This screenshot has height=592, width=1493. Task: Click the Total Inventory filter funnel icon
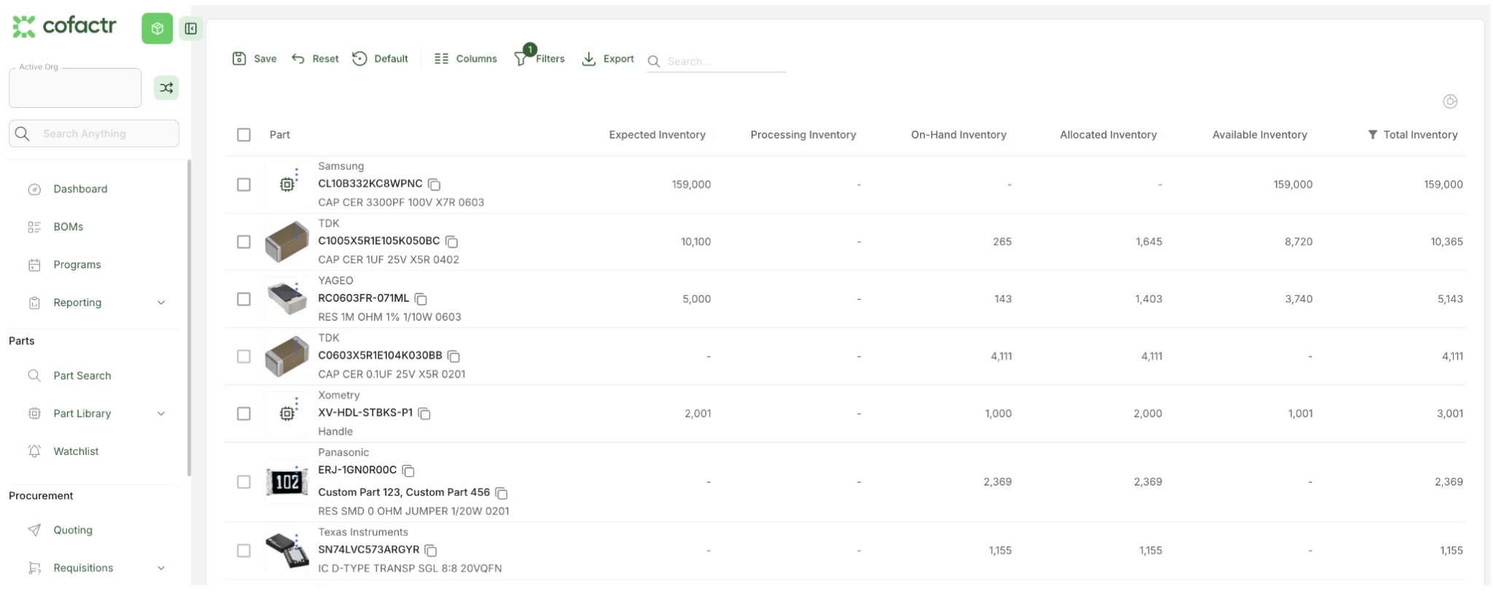(1373, 135)
